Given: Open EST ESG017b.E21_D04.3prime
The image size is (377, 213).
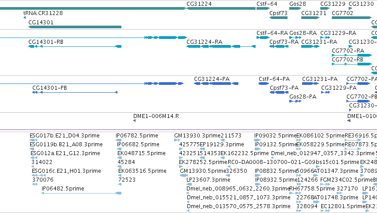Looking at the screenshot, I should [x=64, y=136].
